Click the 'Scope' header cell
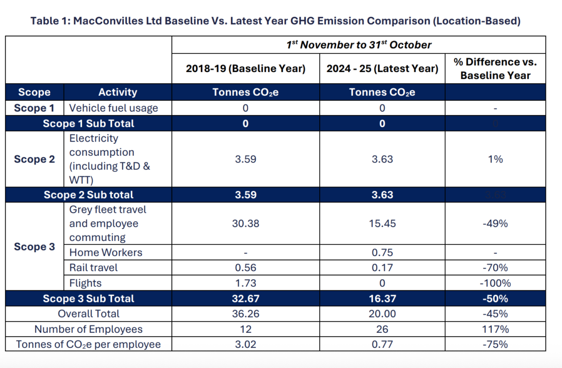562x368 pixels. pos(34,92)
